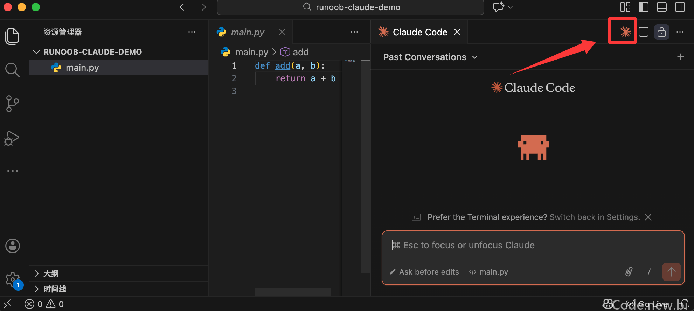Focus the Claude prompt input field
The width and height of the screenshot is (694, 311).
point(533,245)
